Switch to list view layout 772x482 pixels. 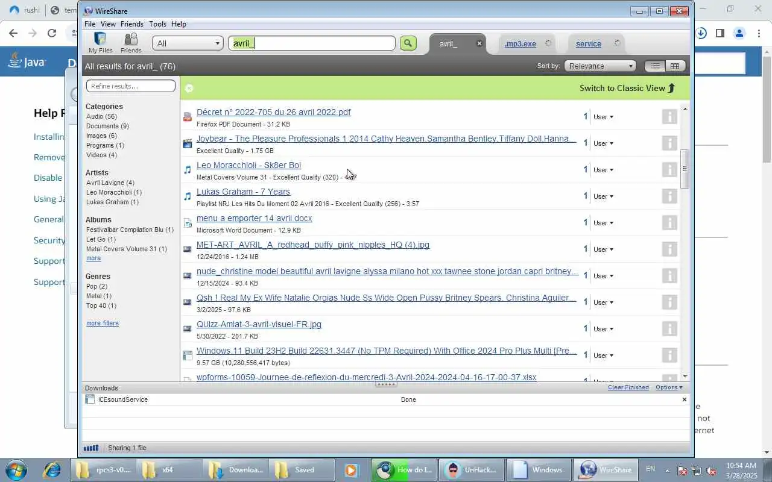655,66
